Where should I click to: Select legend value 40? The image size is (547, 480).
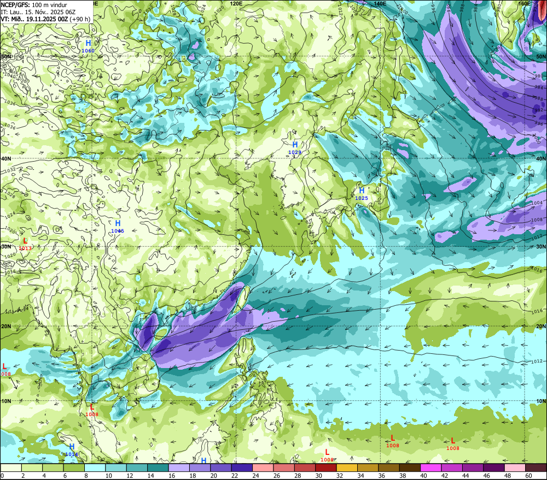[x=424, y=476]
